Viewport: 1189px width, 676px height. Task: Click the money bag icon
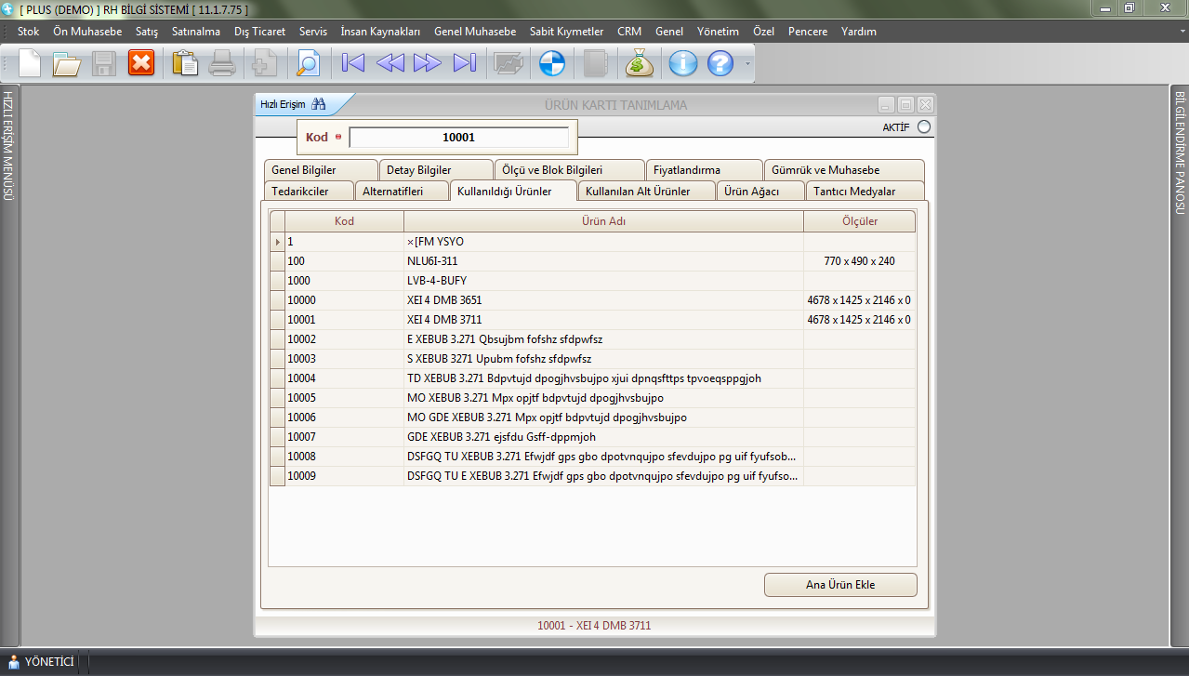point(640,63)
